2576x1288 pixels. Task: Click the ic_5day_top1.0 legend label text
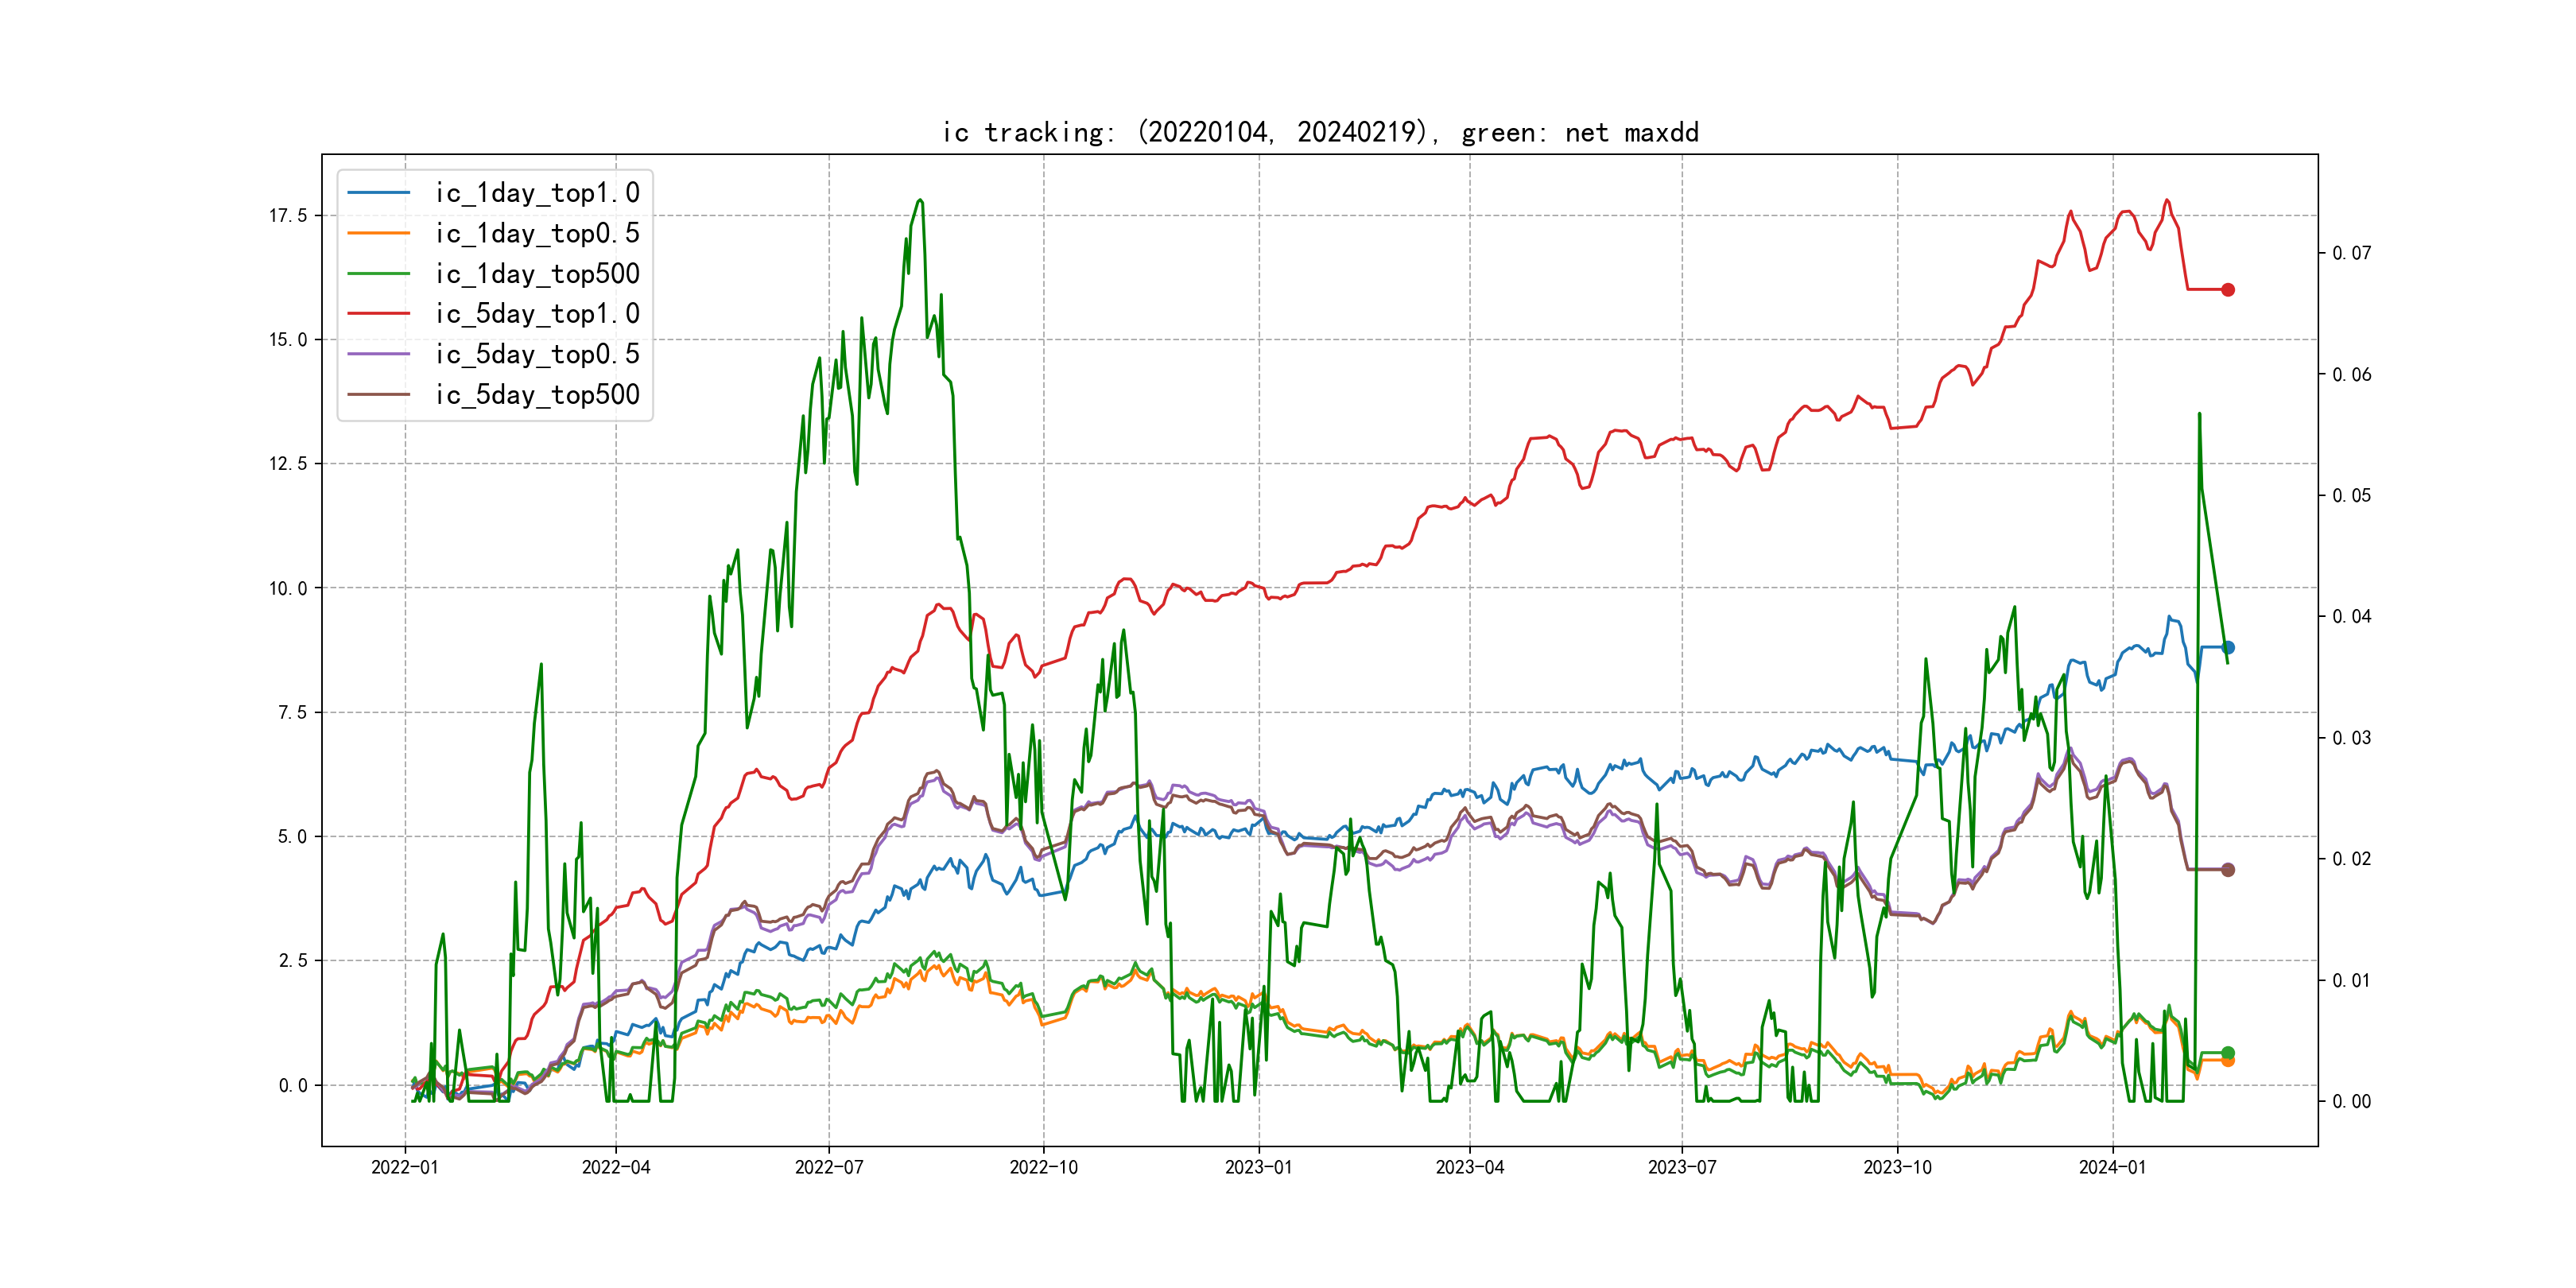(x=537, y=314)
